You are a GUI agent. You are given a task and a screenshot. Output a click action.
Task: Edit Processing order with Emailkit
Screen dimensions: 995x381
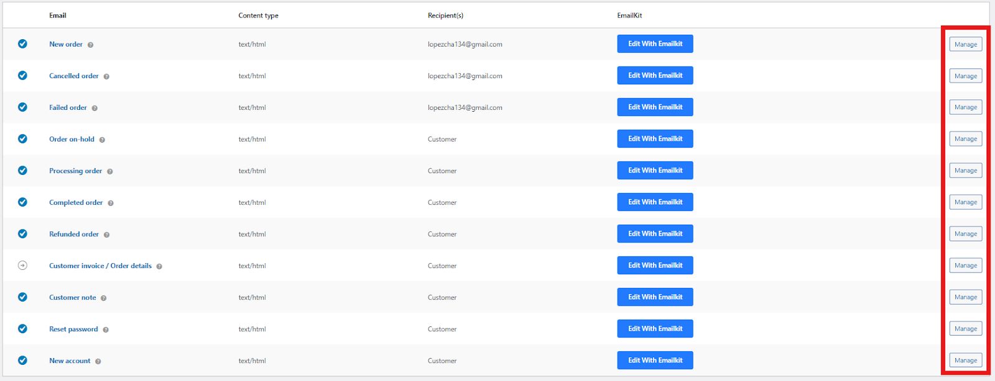click(x=655, y=171)
